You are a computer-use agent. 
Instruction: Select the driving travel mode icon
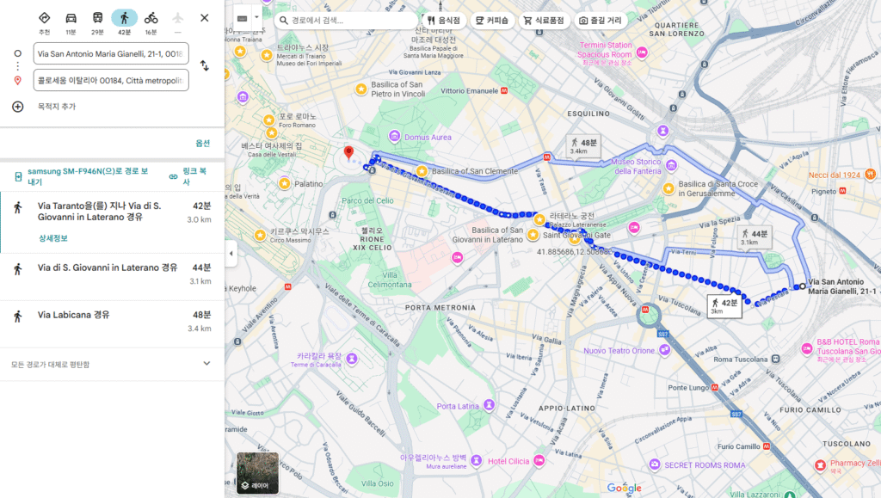[x=71, y=18]
